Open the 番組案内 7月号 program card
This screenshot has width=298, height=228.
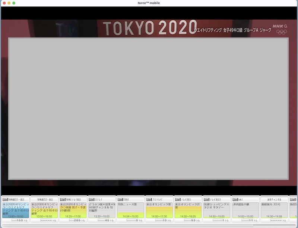(274, 210)
